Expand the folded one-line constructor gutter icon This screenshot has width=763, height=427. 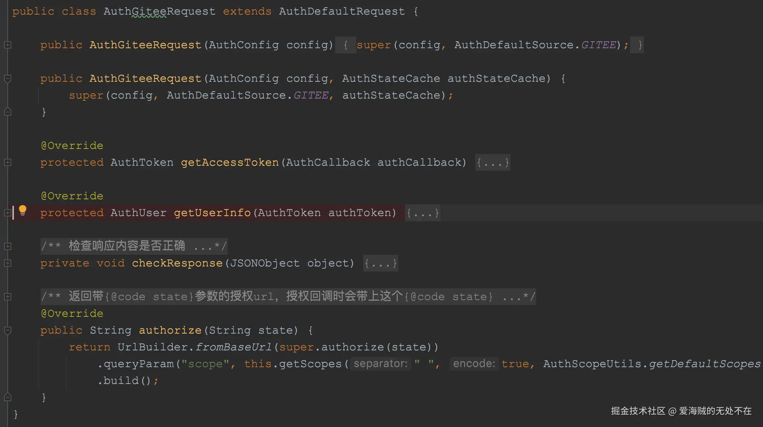(8, 45)
